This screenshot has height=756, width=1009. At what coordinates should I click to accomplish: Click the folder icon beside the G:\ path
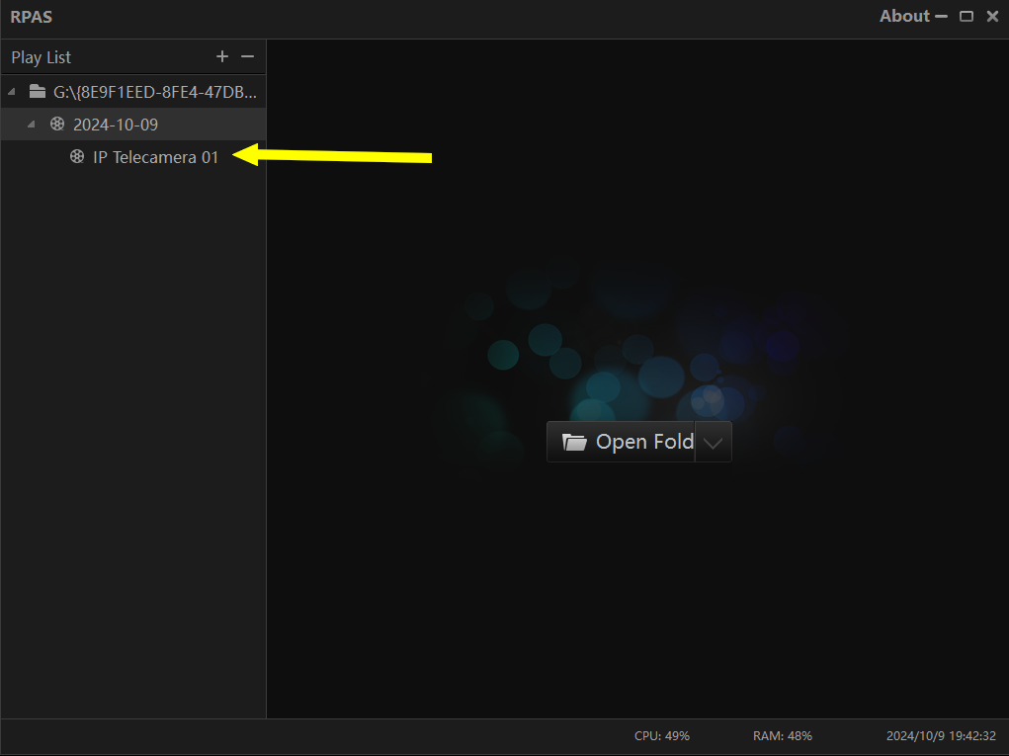(x=38, y=92)
